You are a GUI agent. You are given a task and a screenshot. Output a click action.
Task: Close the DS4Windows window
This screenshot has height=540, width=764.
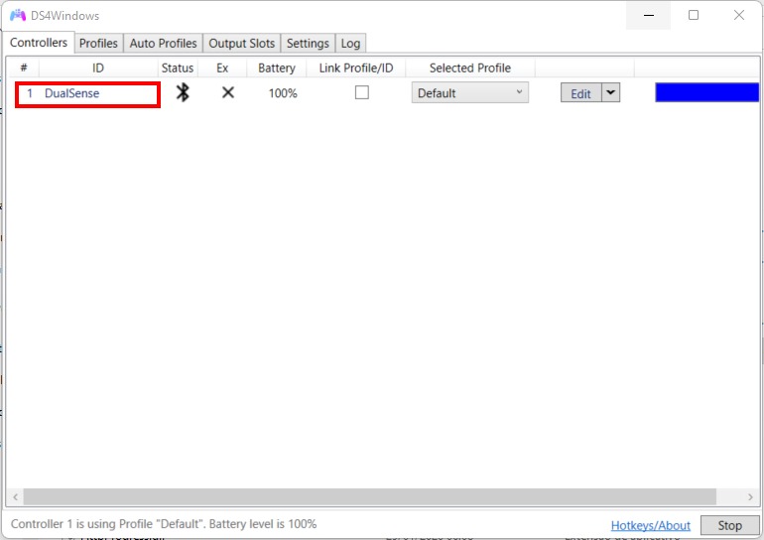pyautogui.click(x=738, y=15)
